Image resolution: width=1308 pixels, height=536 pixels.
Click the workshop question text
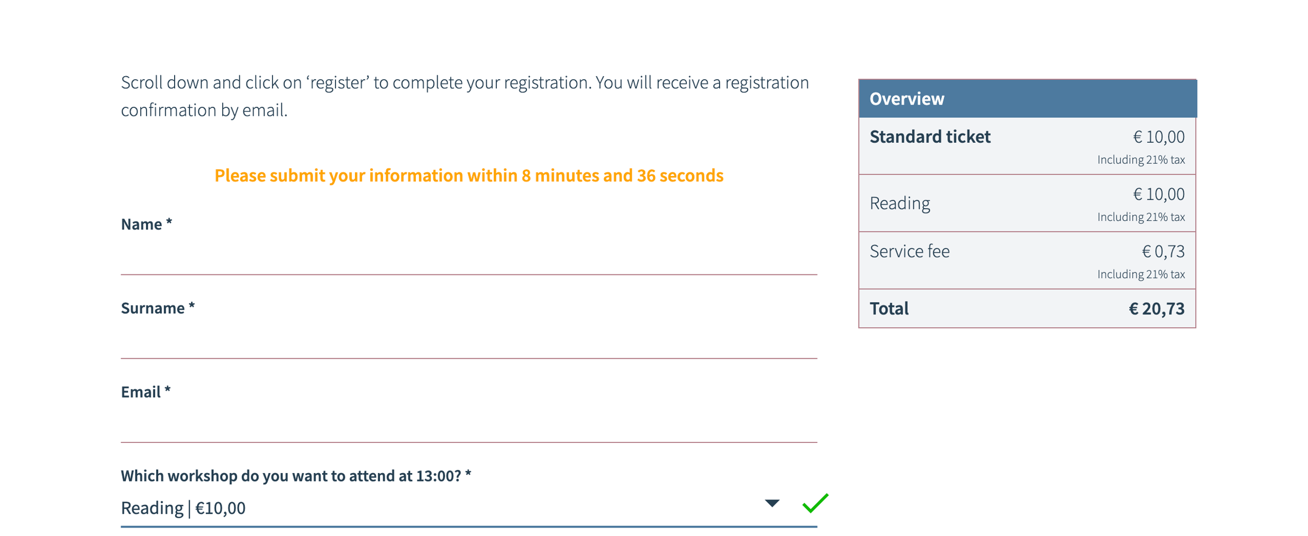click(x=295, y=475)
